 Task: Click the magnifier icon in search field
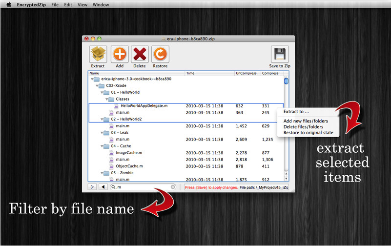coord(113,186)
